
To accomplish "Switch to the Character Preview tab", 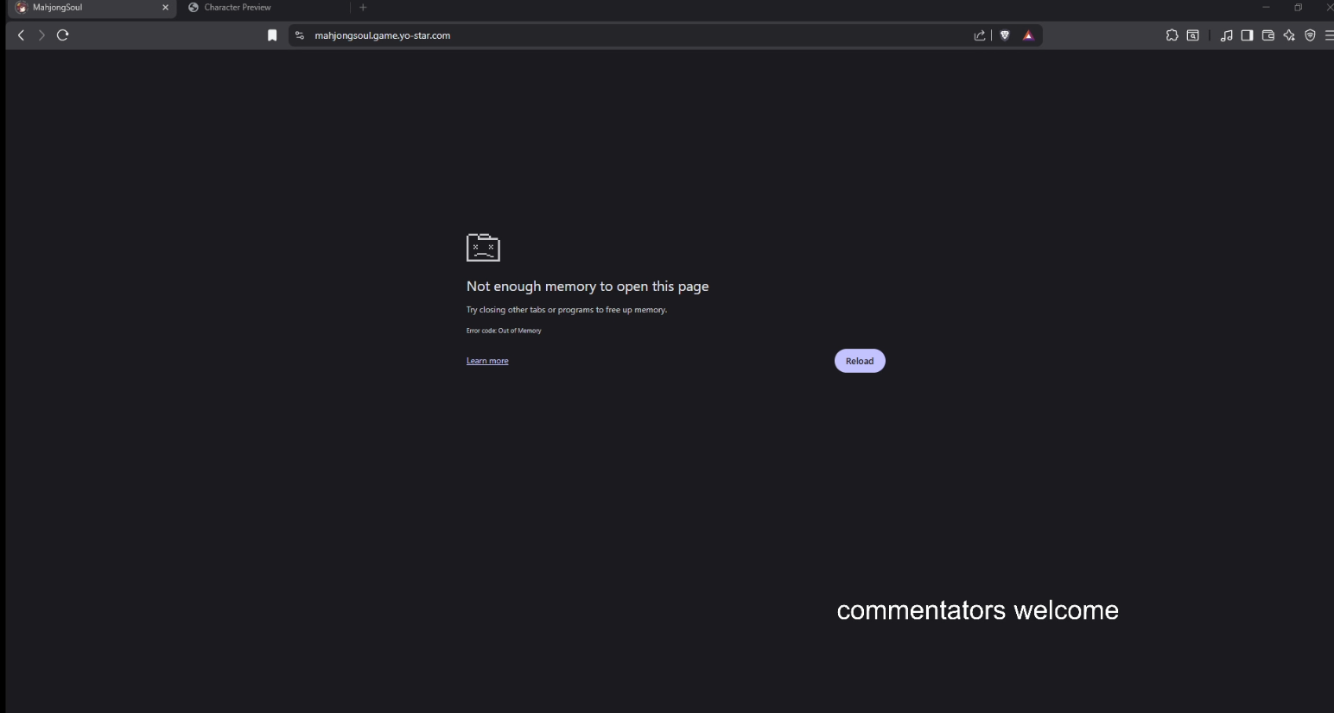I will 264,8.
